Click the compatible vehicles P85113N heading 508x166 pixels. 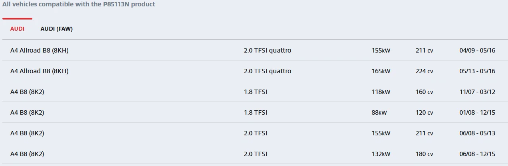point(79,4)
